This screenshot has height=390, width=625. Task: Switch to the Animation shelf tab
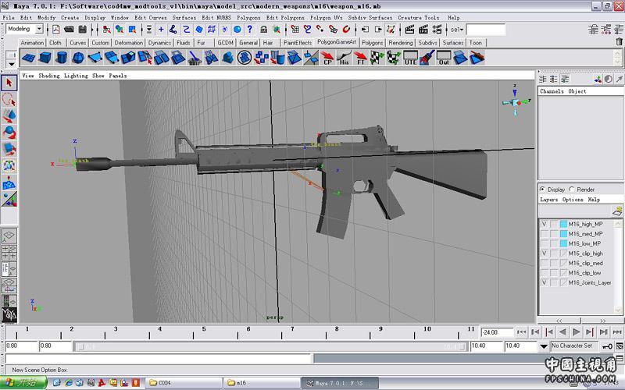[32, 43]
